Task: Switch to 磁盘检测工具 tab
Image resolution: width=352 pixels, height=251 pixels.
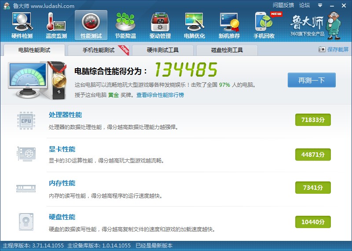Action: tap(227, 50)
